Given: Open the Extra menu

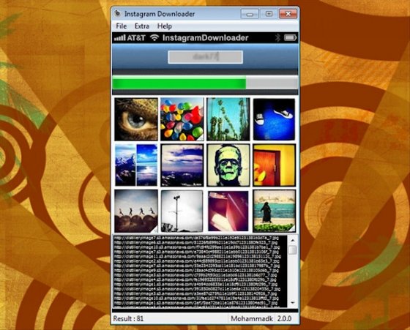Looking at the screenshot, I should click(x=142, y=26).
